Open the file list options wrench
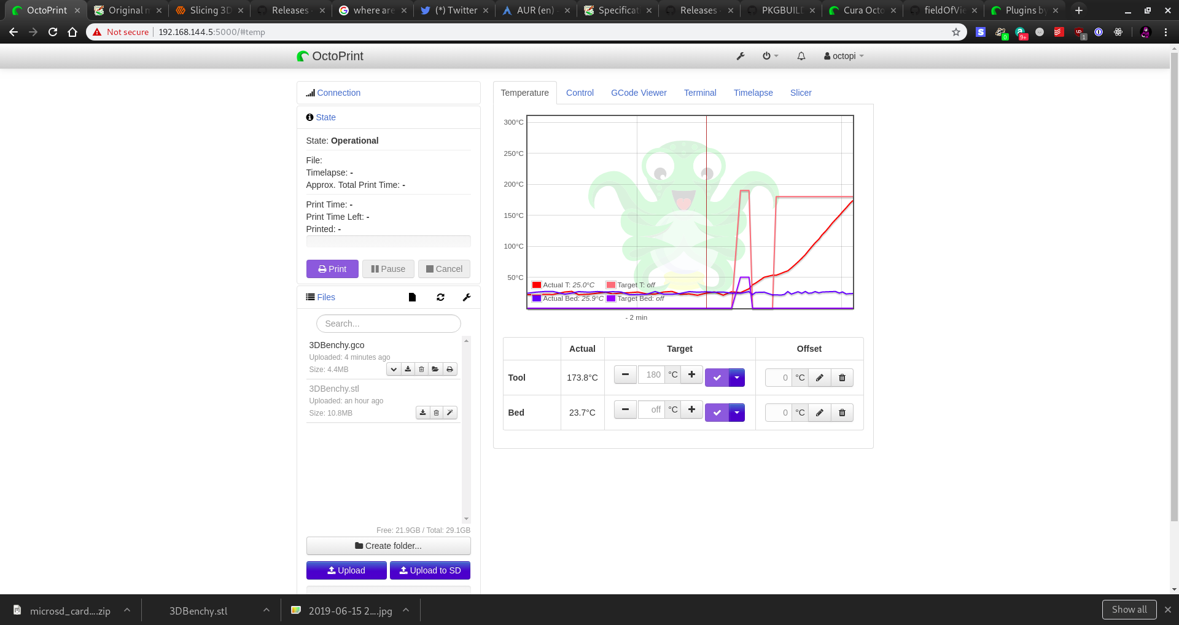This screenshot has width=1179, height=625. [467, 297]
